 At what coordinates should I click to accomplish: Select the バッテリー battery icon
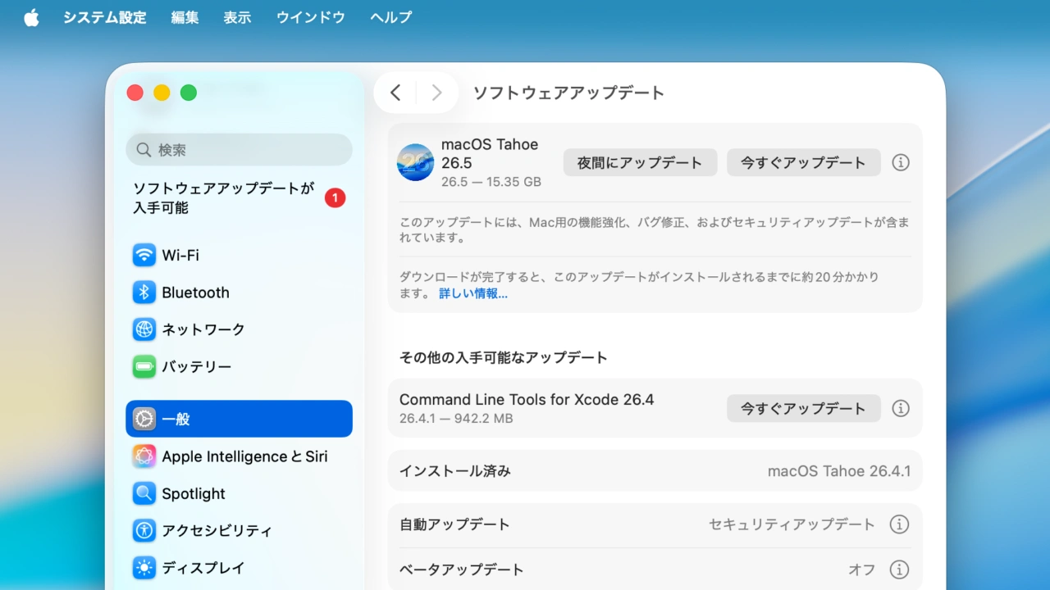tap(144, 367)
